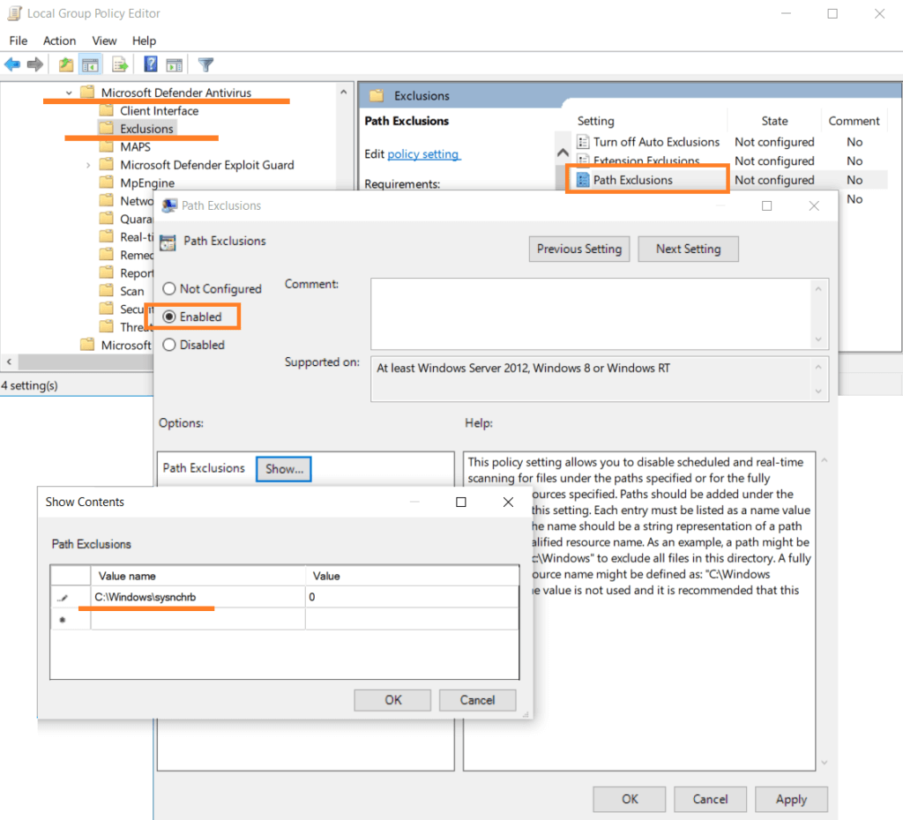Open the File menu
The width and height of the screenshot is (903, 820).
click(x=19, y=41)
